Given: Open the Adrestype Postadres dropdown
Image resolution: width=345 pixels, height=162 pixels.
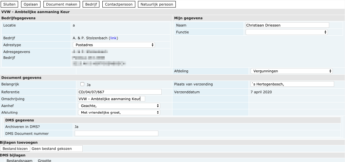Looking at the screenshot, I should pyautogui.click(x=114, y=45).
